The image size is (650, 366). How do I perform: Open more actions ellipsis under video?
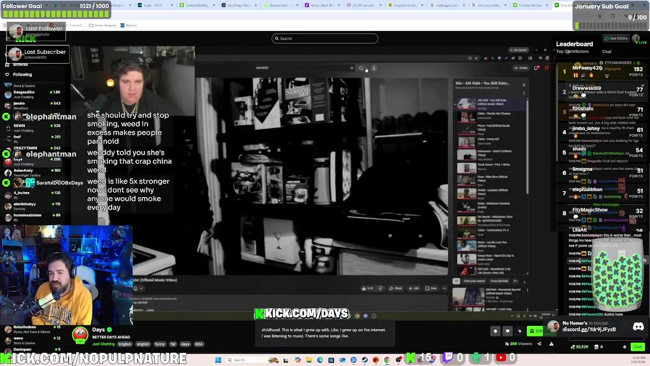(444, 288)
